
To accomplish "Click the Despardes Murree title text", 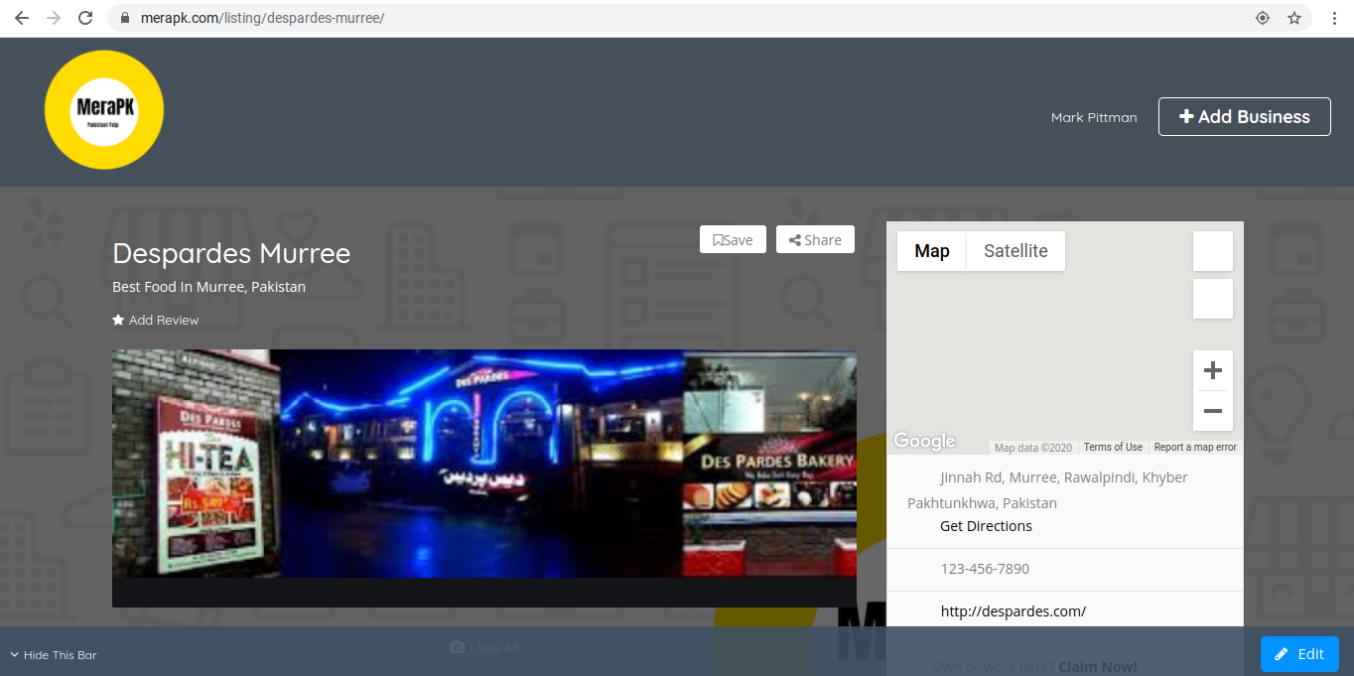I will [x=231, y=253].
